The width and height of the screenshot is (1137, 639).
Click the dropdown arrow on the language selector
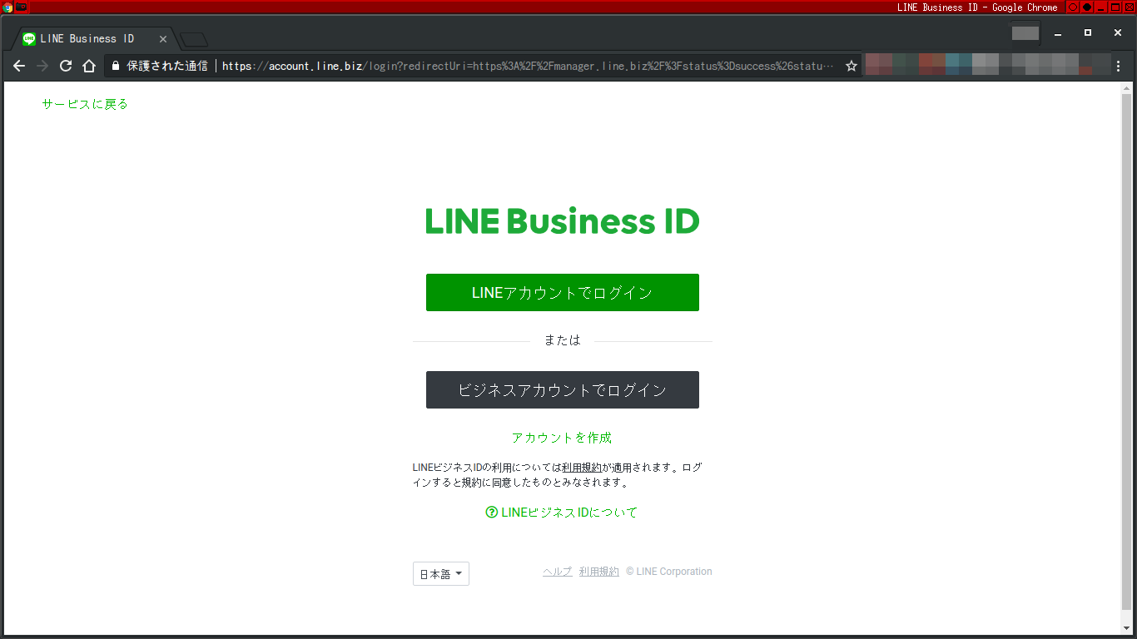[x=459, y=573]
